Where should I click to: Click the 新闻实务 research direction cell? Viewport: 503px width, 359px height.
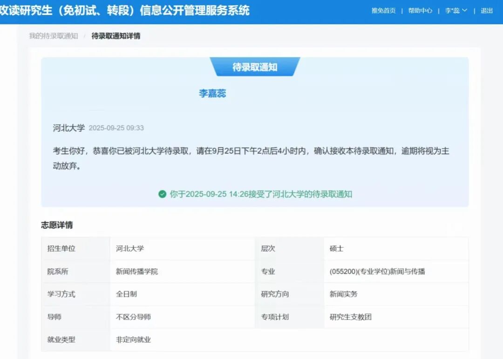343,294
